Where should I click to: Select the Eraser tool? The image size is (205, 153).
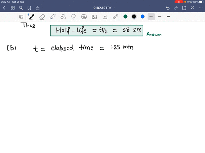coord(42,17)
